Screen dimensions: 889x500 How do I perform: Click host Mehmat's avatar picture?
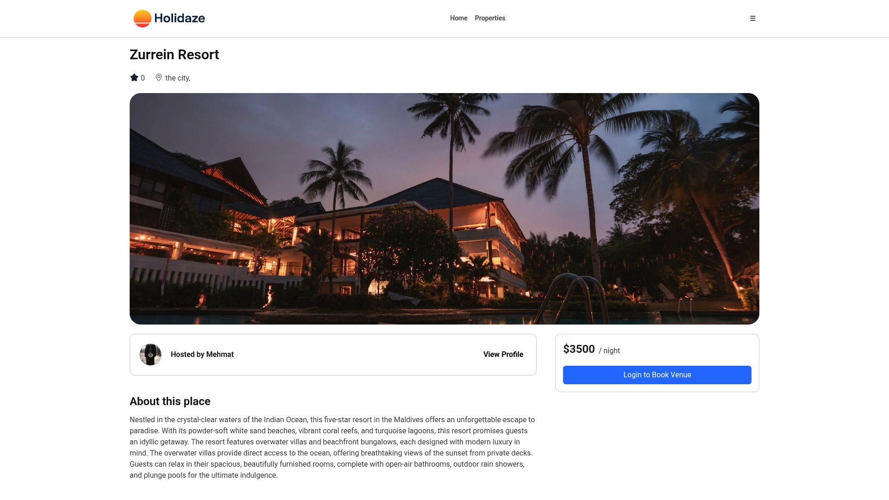pyautogui.click(x=150, y=355)
